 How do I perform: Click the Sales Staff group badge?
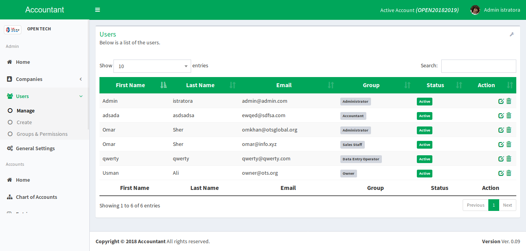tap(352, 145)
